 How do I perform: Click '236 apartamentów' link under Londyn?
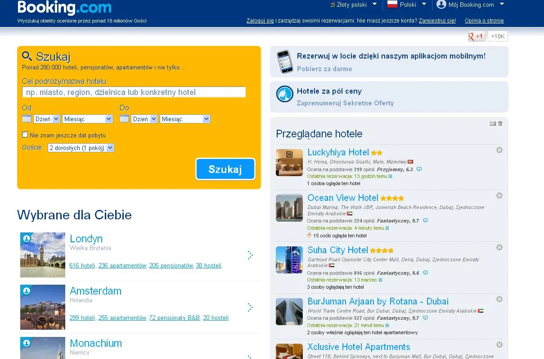122,266
